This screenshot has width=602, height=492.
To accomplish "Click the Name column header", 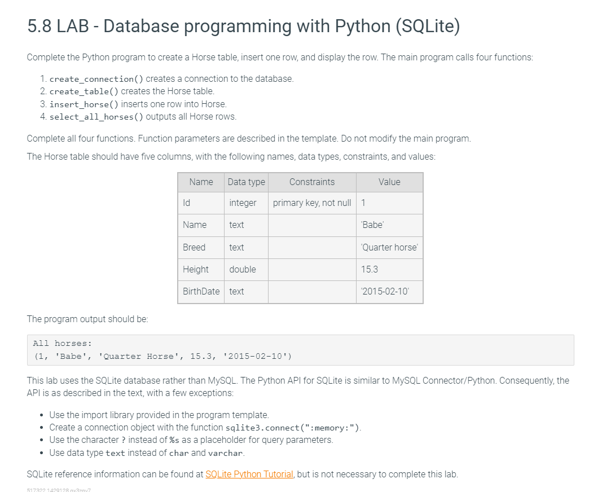I will click(x=200, y=182).
